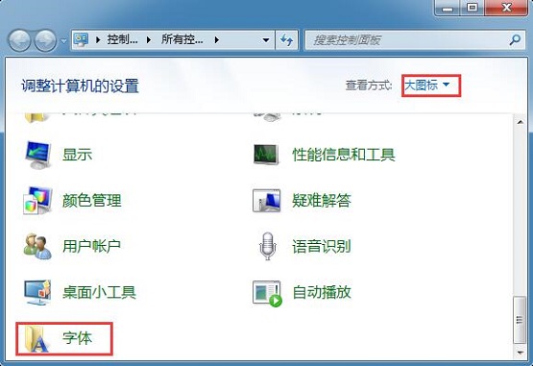Click the 桌面小工具 link
Viewport: 533px width, 366px height.
point(99,292)
